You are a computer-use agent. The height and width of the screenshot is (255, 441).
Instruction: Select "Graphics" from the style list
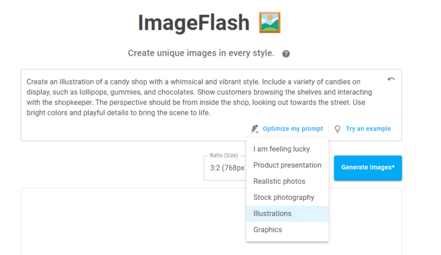tap(268, 230)
